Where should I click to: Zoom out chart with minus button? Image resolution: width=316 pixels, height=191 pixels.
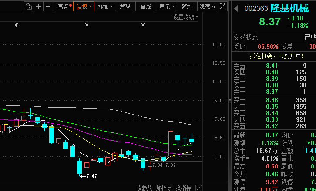48,7
